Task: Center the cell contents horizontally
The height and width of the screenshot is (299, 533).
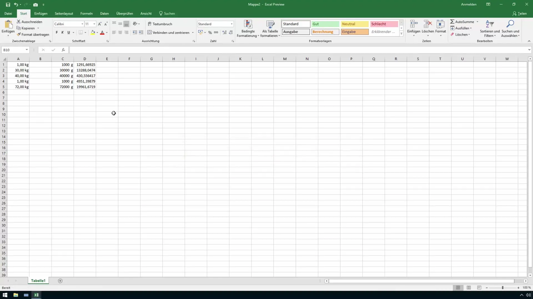Action: click(x=120, y=32)
